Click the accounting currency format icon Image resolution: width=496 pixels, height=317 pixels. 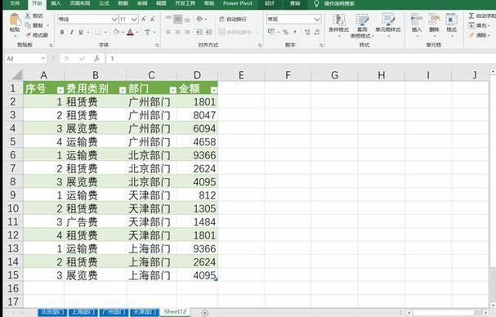271,32
